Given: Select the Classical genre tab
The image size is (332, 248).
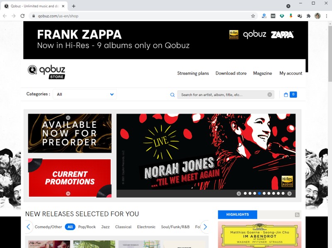Looking at the screenshot, I should (x=123, y=227).
